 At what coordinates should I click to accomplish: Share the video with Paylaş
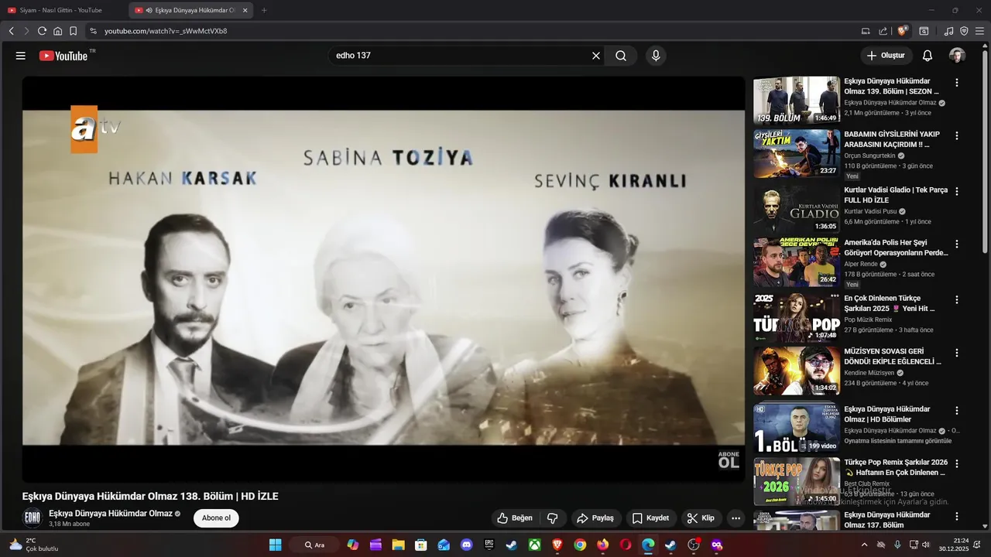point(595,518)
